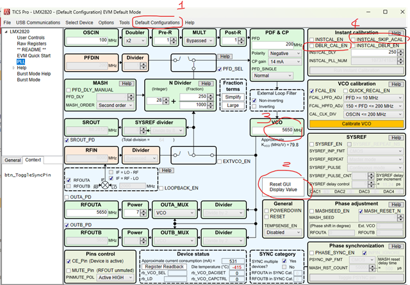The image size is (410, 285).
Task: Open the MULT Bypassed dropdown
Action: [x=199, y=40]
